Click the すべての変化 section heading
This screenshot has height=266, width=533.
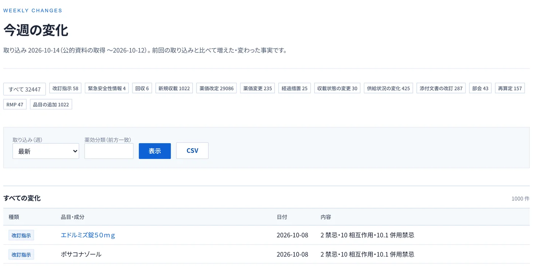pyautogui.click(x=22, y=198)
